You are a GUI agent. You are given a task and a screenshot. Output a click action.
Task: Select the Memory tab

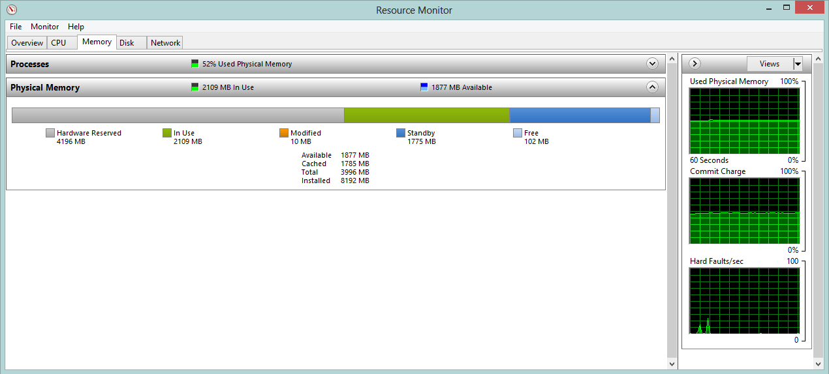point(97,42)
